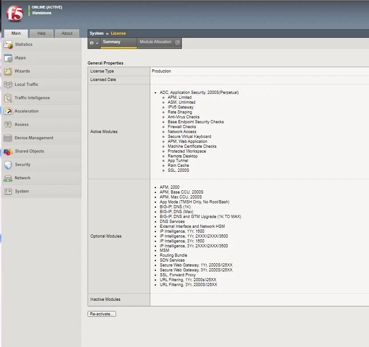
Task: Click the Re-activate button
Action: pyautogui.click(x=101, y=313)
